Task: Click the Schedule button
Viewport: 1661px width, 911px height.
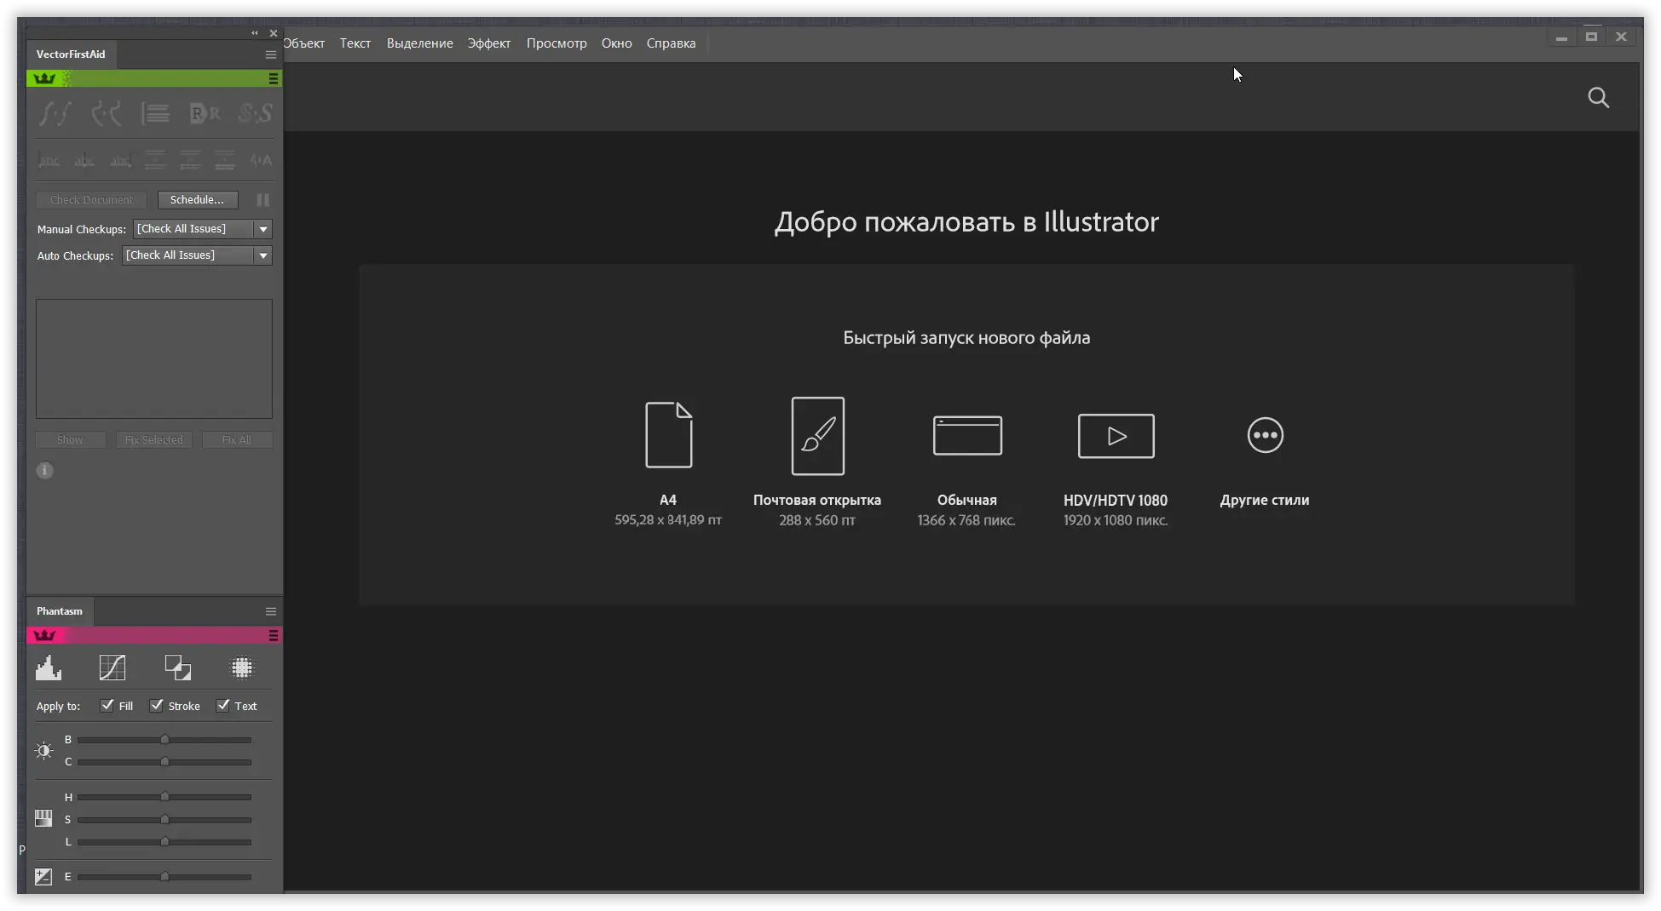Action: (197, 199)
